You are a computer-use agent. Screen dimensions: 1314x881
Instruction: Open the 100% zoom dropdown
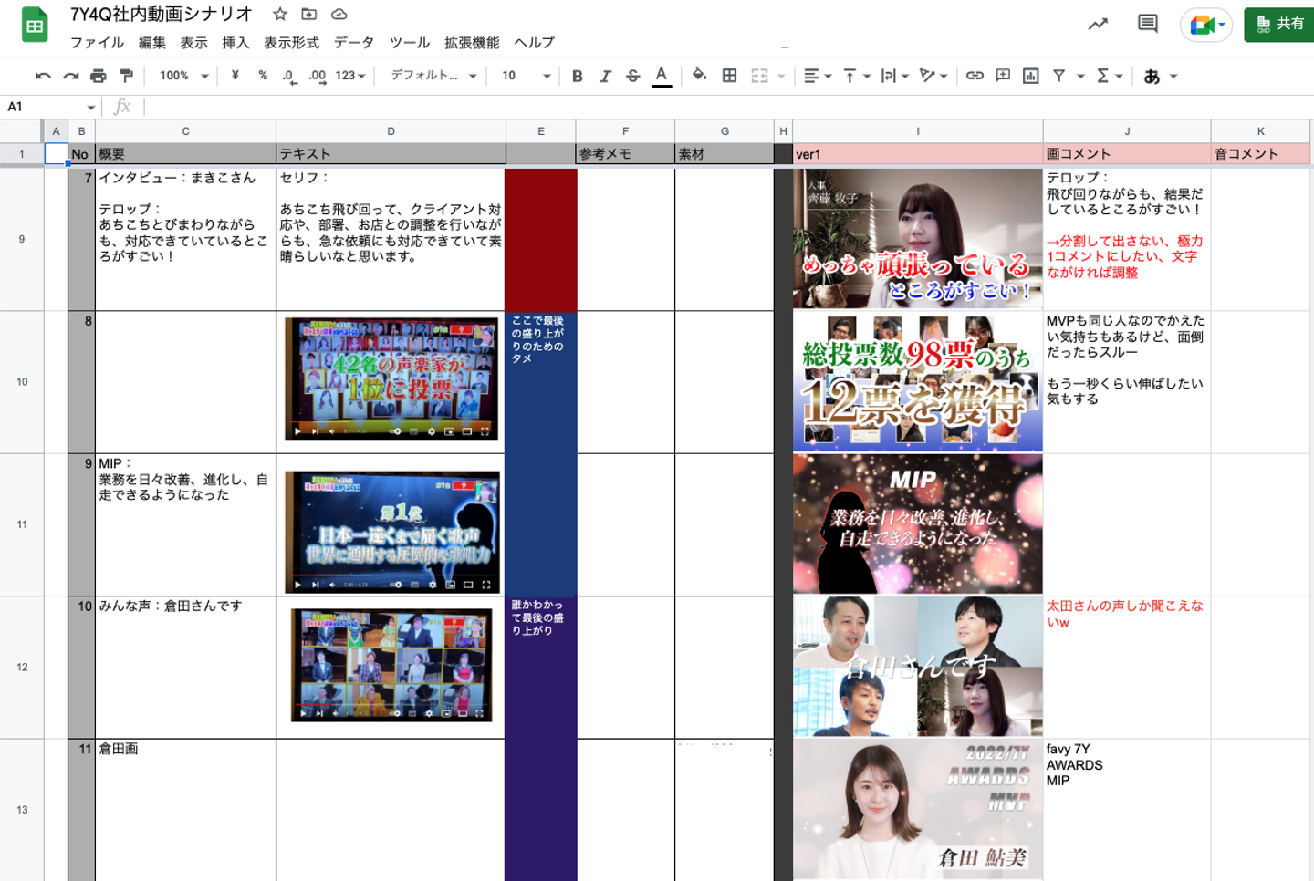[183, 76]
